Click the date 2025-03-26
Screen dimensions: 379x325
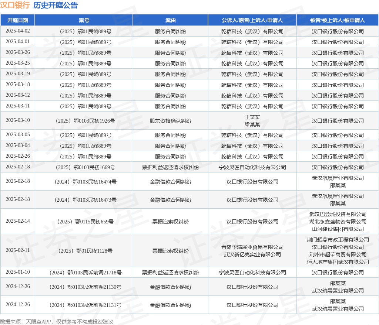click(18, 52)
